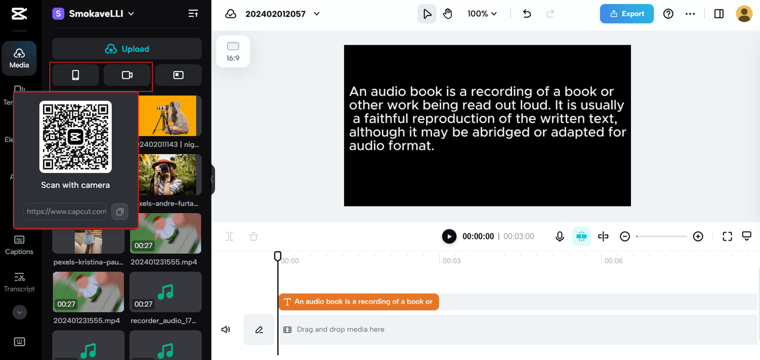
Task: Expand more sidebar options chevron
Action: point(19,312)
